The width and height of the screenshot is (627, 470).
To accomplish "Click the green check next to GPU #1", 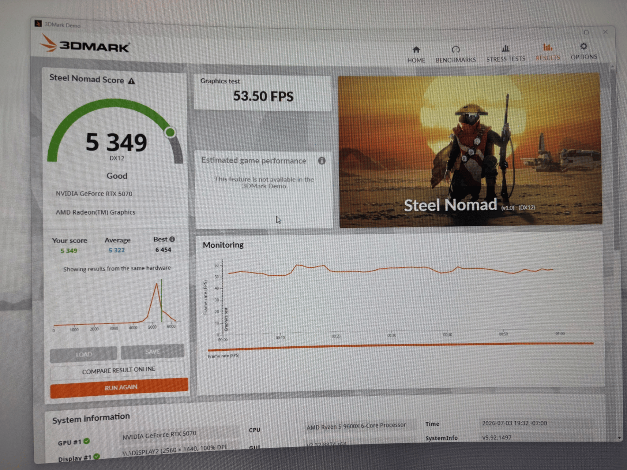I will (87, 441).
